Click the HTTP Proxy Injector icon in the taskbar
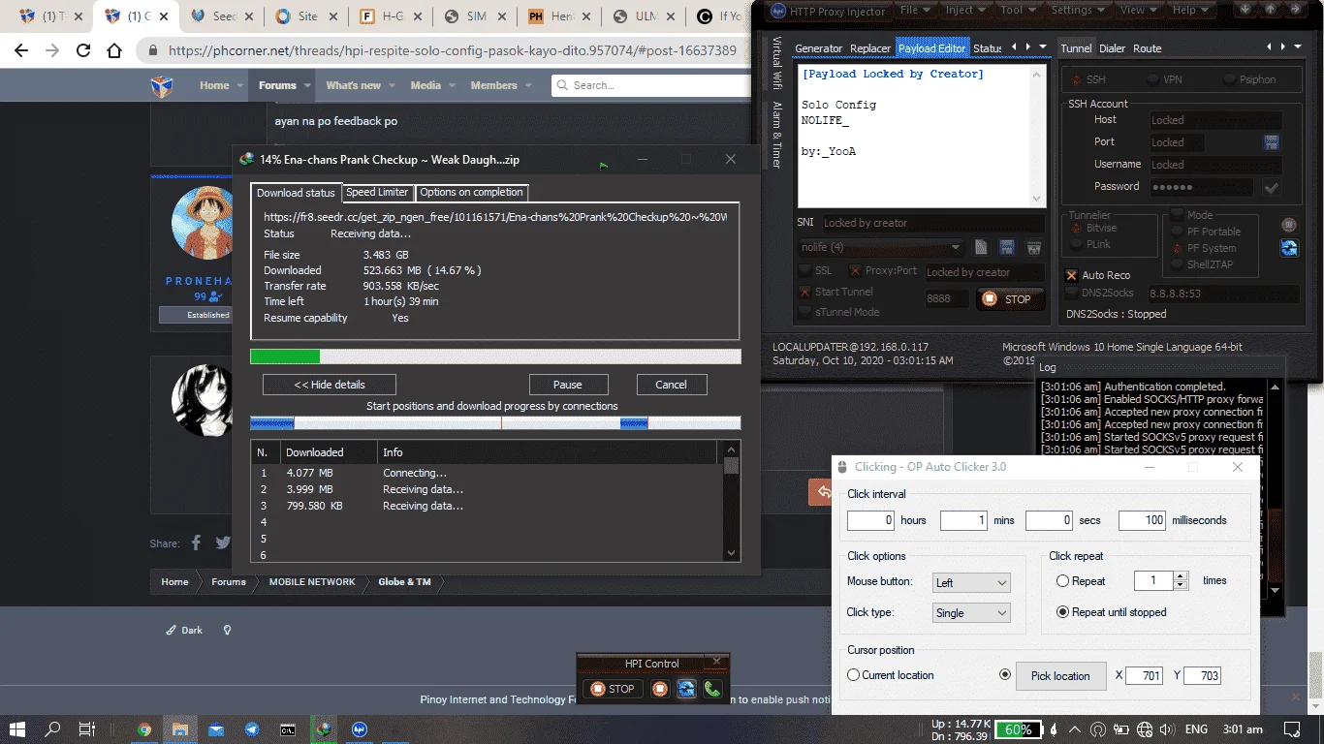This screenshot has width=1324, height=744. tap(360, 729)
